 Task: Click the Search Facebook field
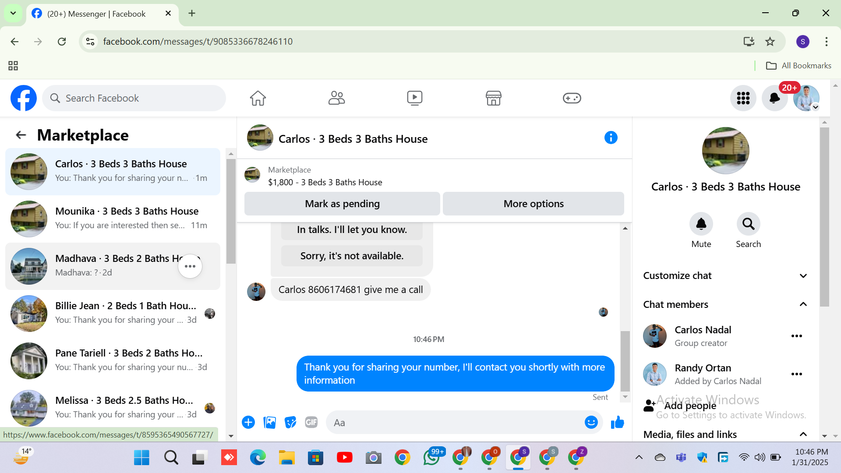pos(134,98)
